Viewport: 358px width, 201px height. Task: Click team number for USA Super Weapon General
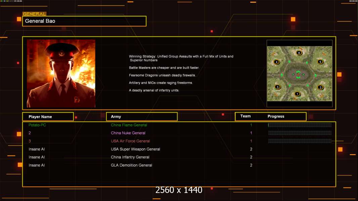point(251,149)
